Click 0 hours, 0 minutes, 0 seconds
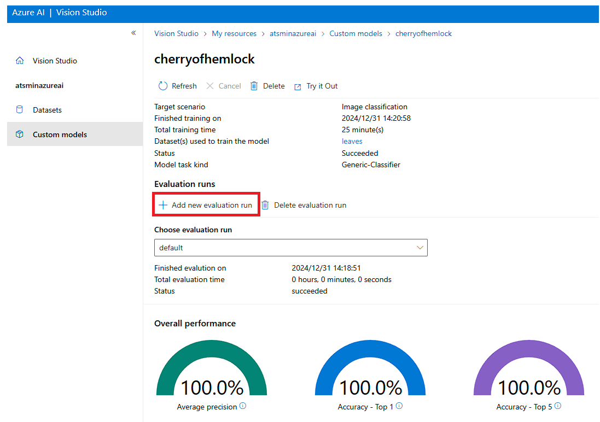600x422 pixels. click(341, 279)
